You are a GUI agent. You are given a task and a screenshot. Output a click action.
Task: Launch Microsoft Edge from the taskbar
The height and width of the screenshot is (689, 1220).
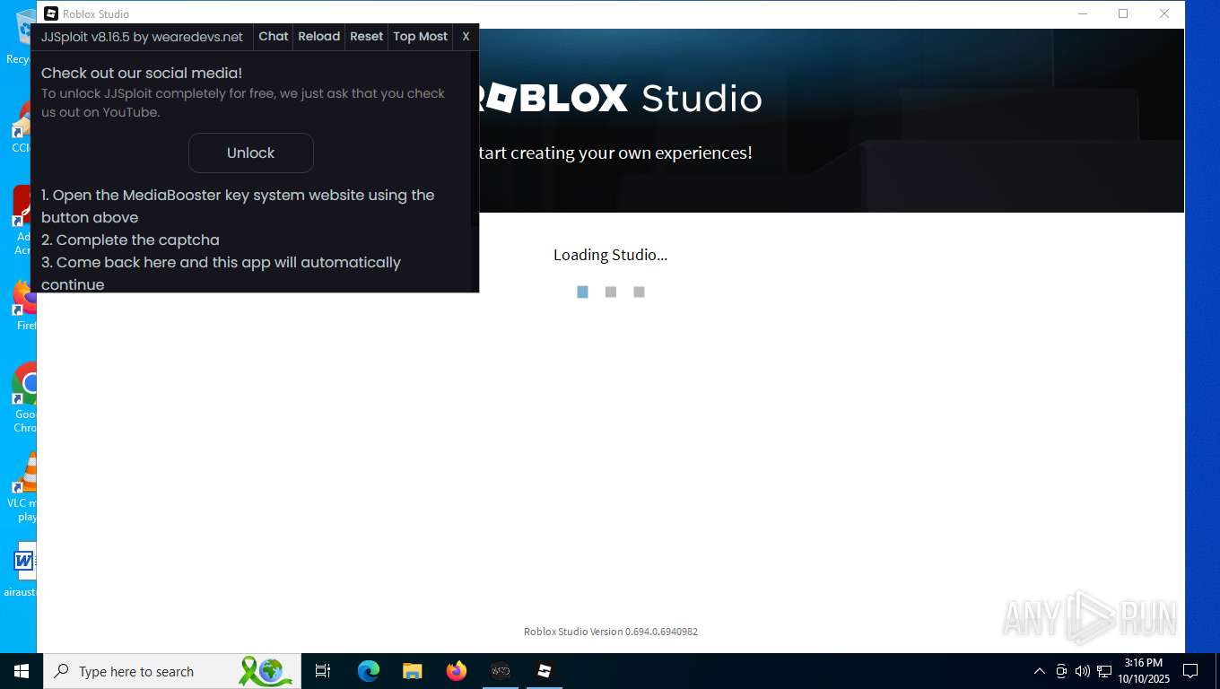coord(369,671)
